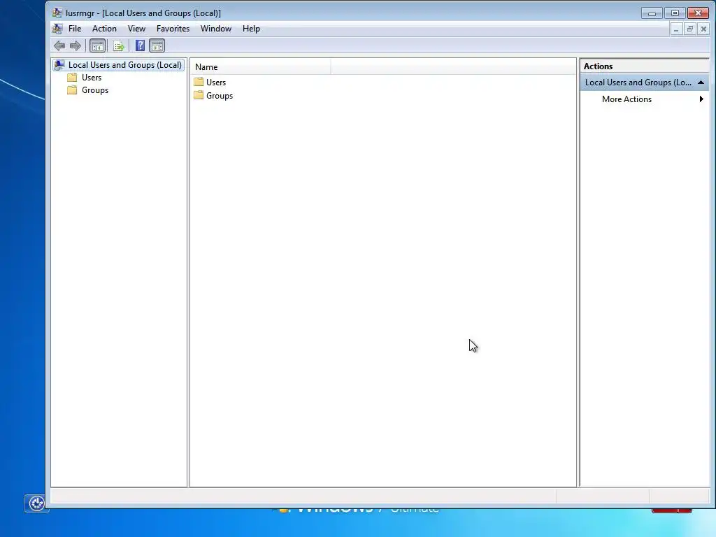Open the Window menu
Image resolution: width=716 pixels, height=537 pixels.
click(216, 29)
